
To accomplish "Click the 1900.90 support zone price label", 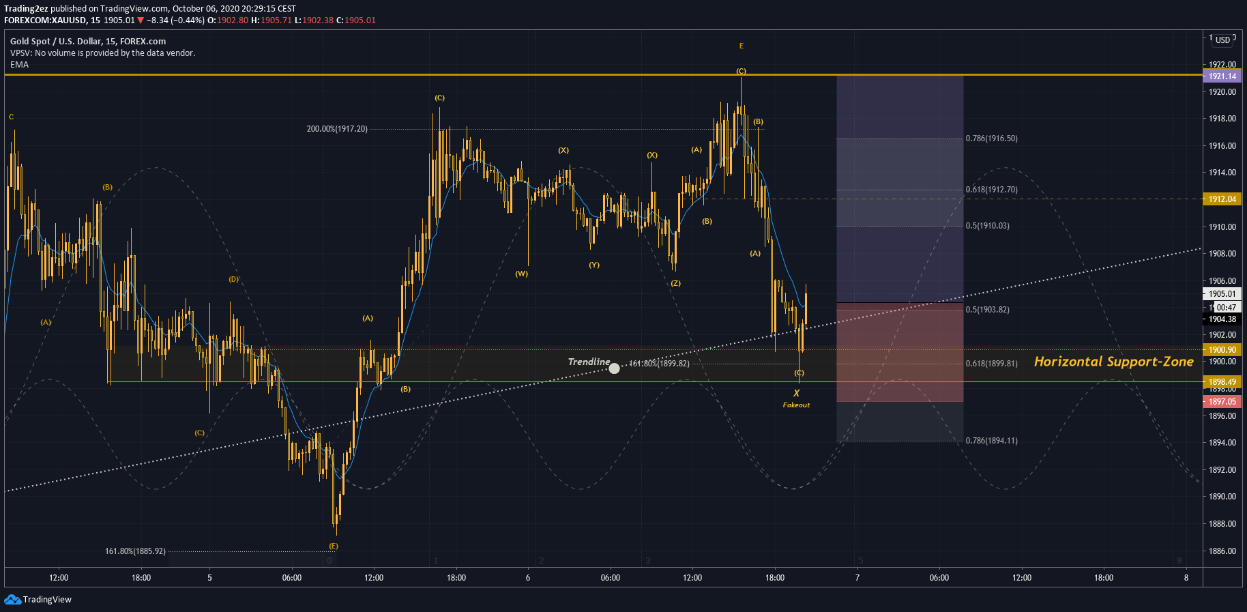I will tap(1222, 350).
